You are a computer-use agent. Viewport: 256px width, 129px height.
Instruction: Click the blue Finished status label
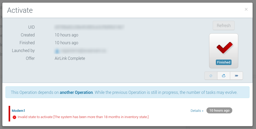click(x=224, y=62)
